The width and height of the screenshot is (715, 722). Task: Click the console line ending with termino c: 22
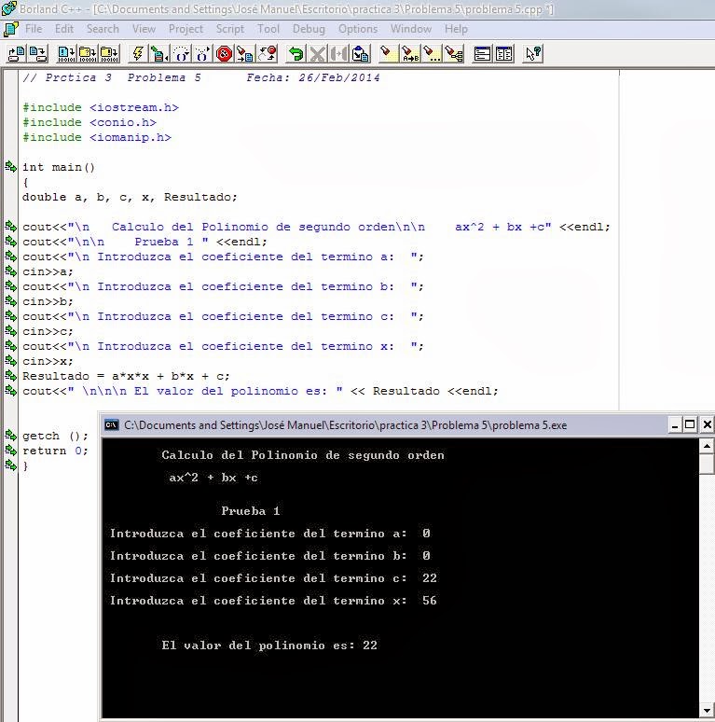[x=273, y=577]
